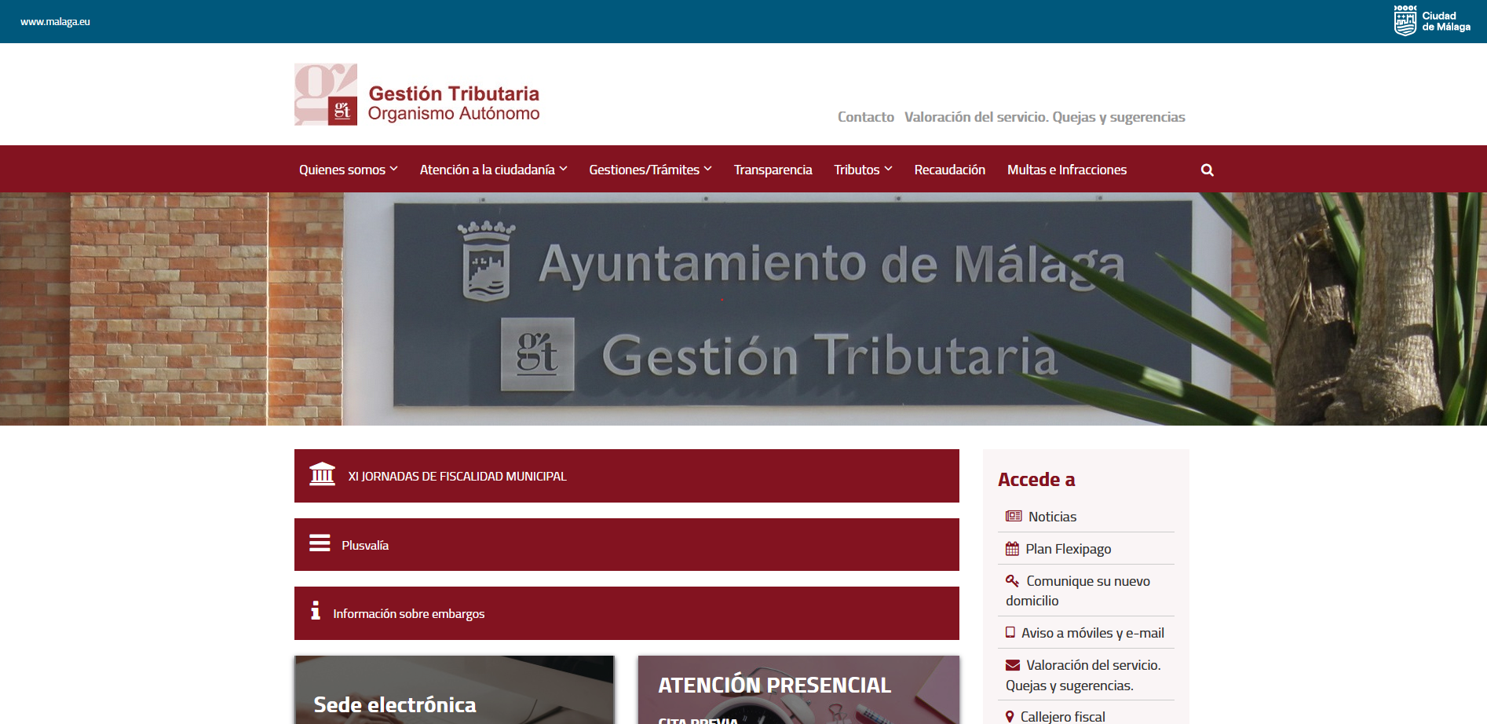The image size is (1487, 724).
Task: Open the Noticias sidebar link
Action: pyautogui.click(x=1052, y=517)
